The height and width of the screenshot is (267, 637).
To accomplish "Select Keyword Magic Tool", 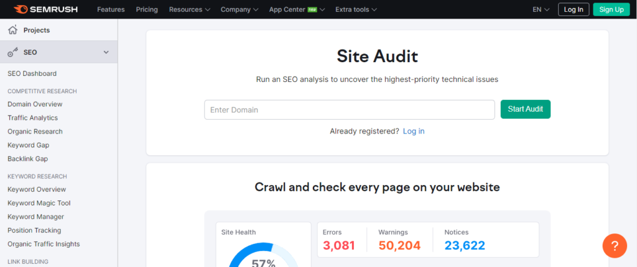I will click(x=39, y=203).
